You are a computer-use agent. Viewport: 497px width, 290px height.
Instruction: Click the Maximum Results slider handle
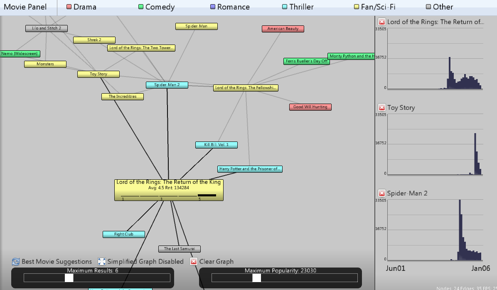click(69, 278)
